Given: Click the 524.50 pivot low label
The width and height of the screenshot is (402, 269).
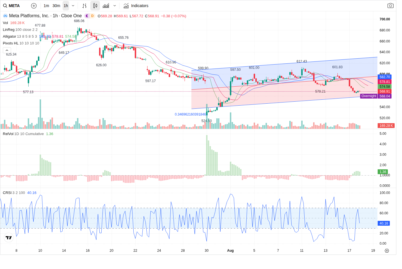Looking at the screenshot, I should coord(207,121).
